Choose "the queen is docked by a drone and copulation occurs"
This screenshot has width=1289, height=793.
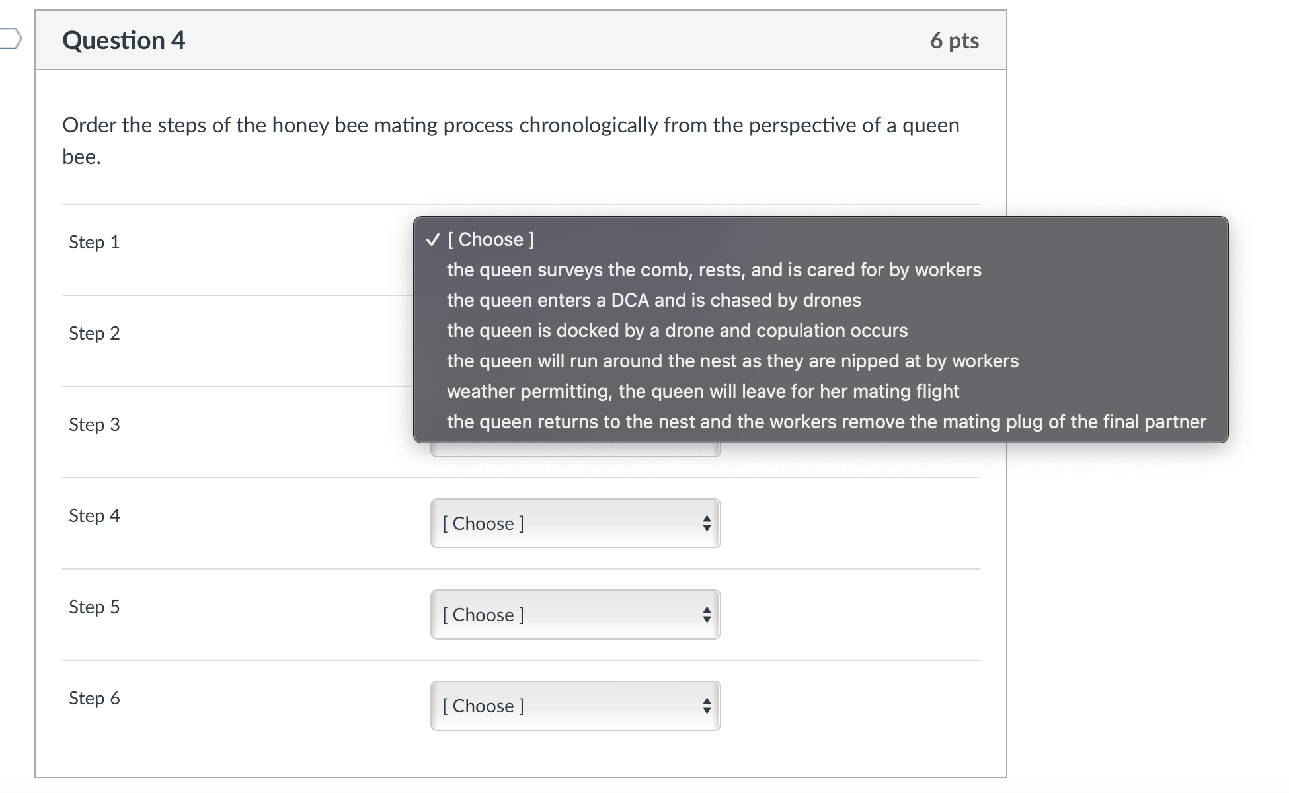coord(676,330)
